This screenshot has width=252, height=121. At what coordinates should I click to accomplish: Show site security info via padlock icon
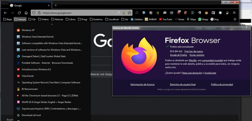click(39, 13)
